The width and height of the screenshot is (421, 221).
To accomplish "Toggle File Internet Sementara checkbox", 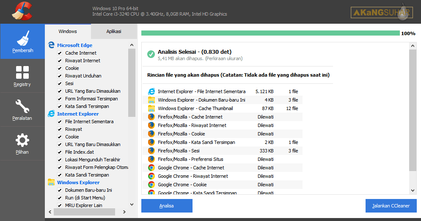I will click(60, 122).
